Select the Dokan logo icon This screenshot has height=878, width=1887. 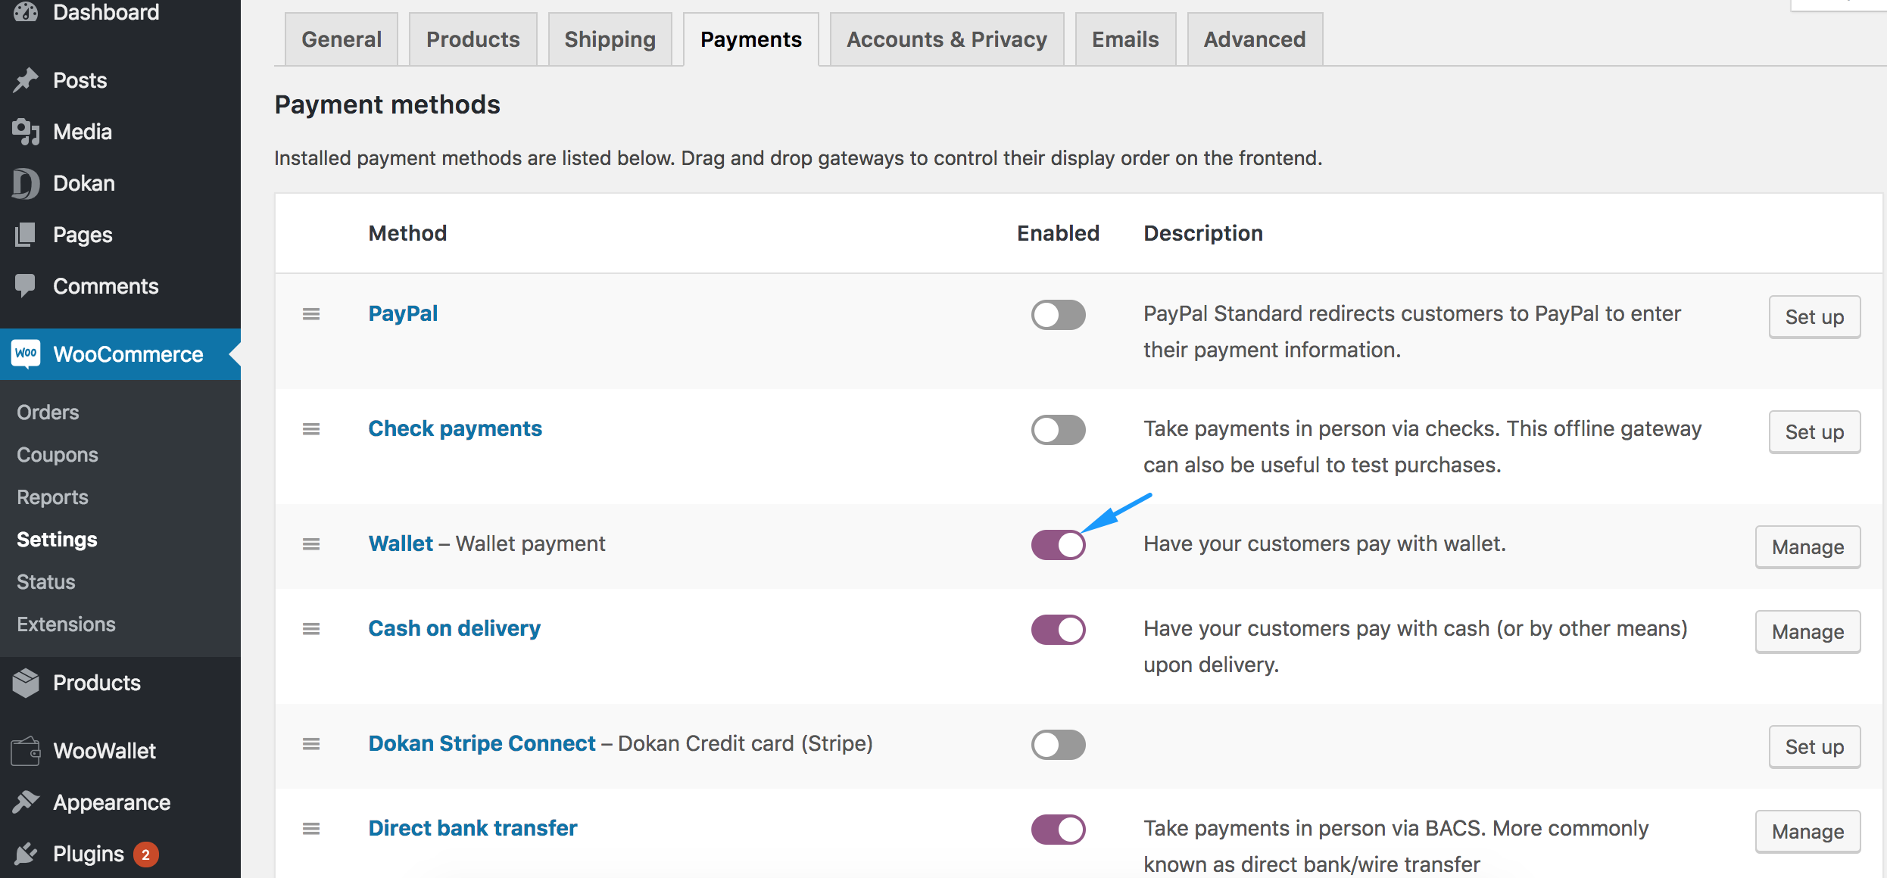26,183
